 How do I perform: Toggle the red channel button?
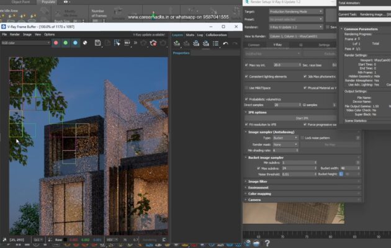(x=55, y=43)
